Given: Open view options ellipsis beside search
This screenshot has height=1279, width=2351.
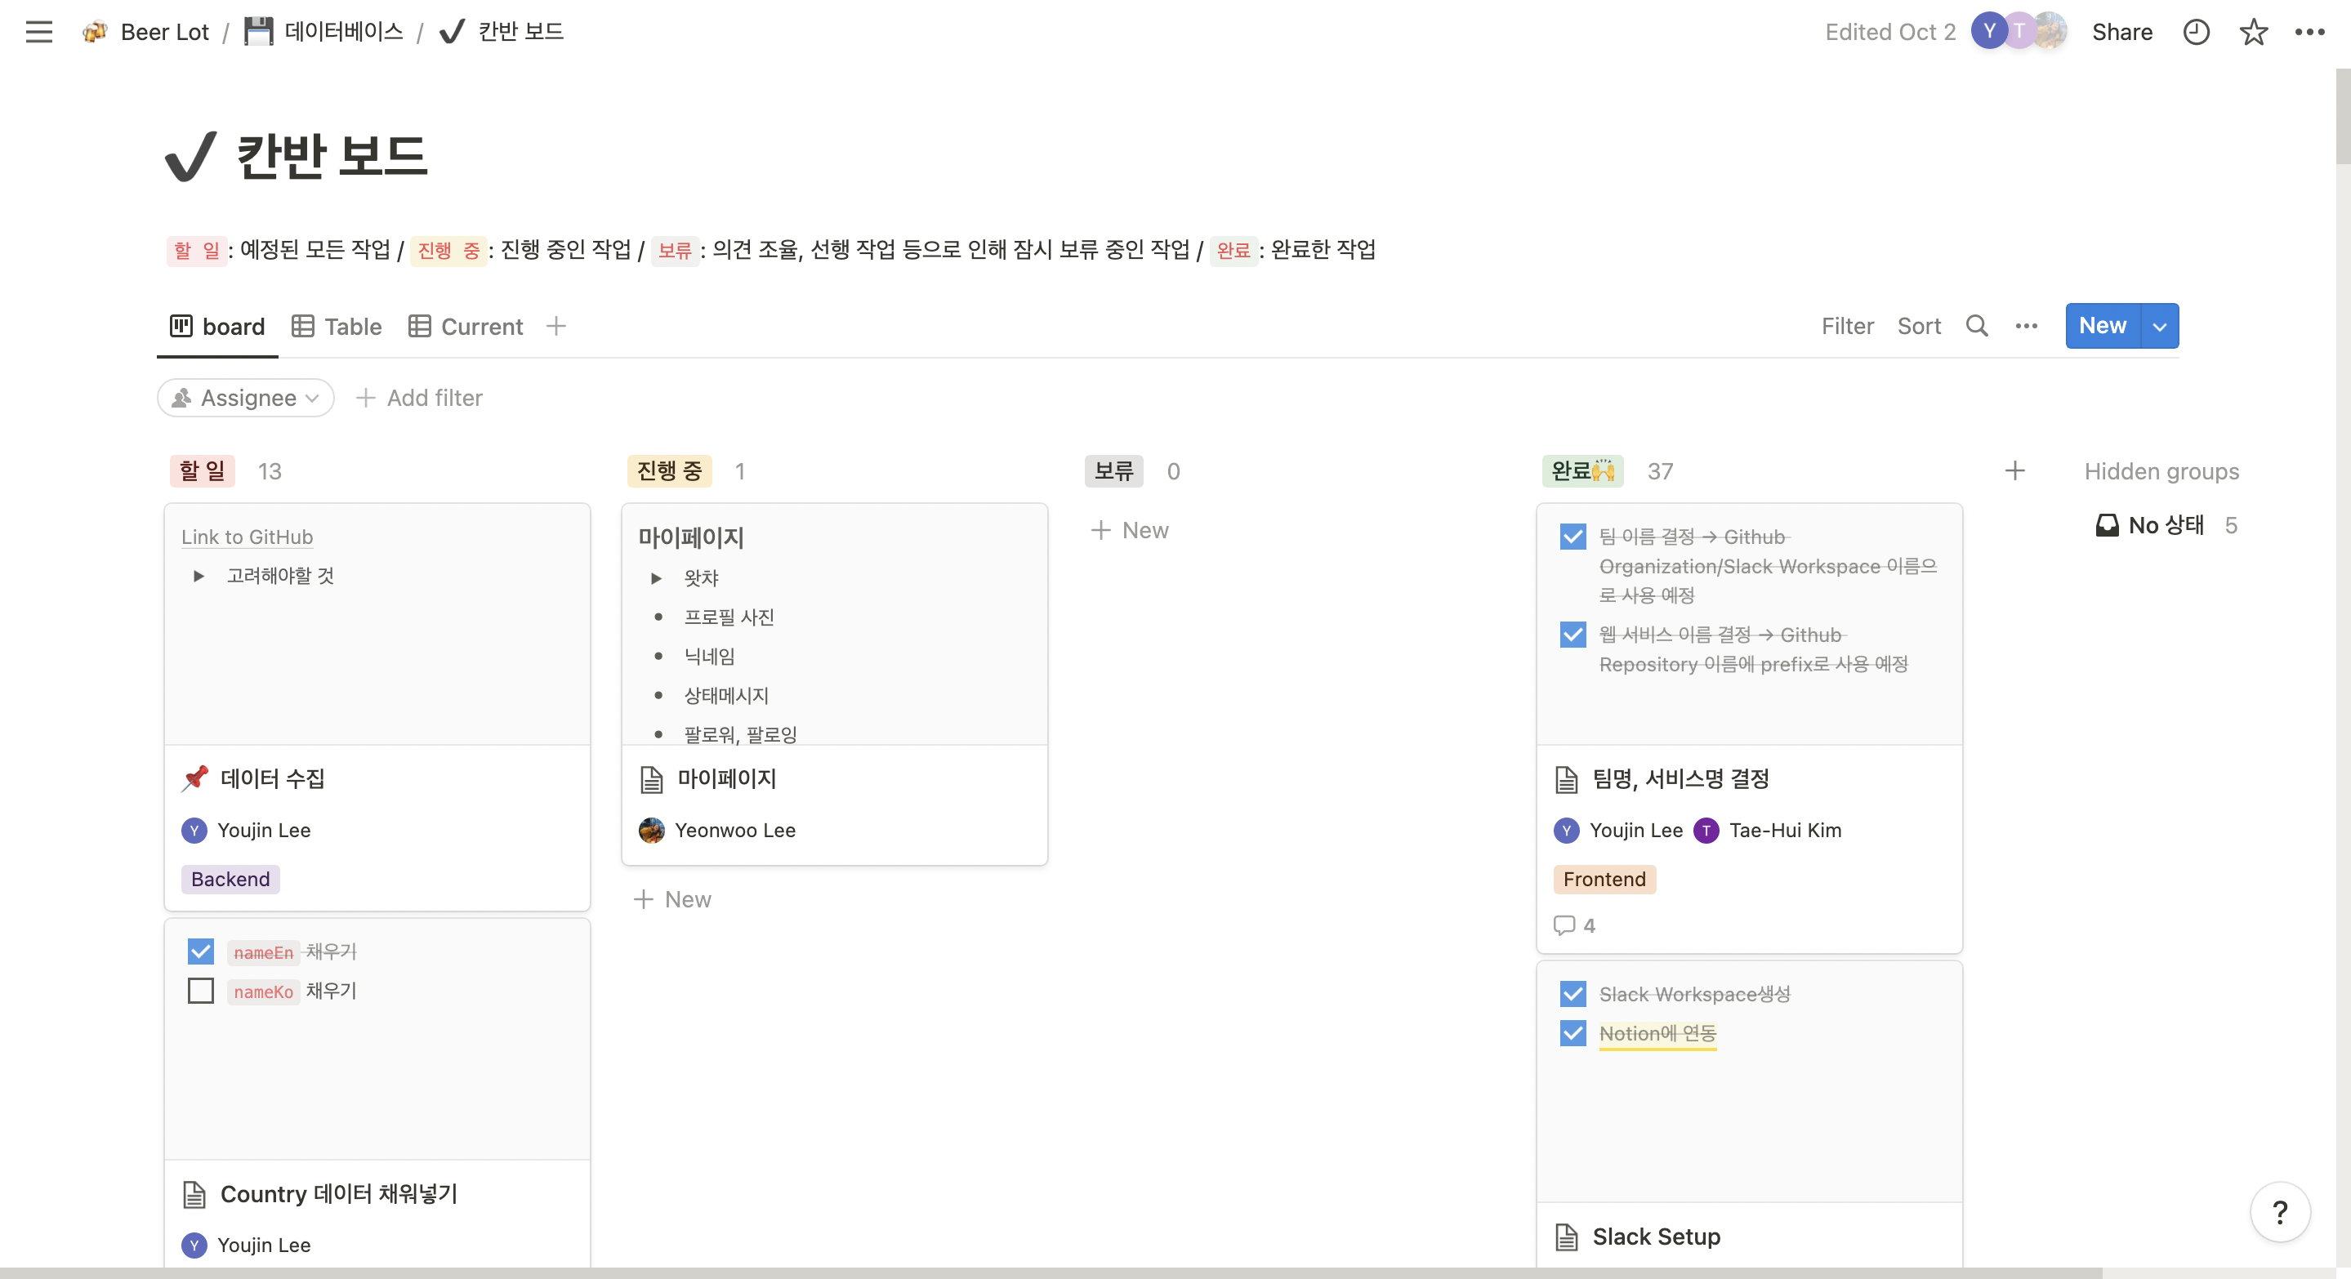Looking at the screenshot, I should coord(2025,326).
